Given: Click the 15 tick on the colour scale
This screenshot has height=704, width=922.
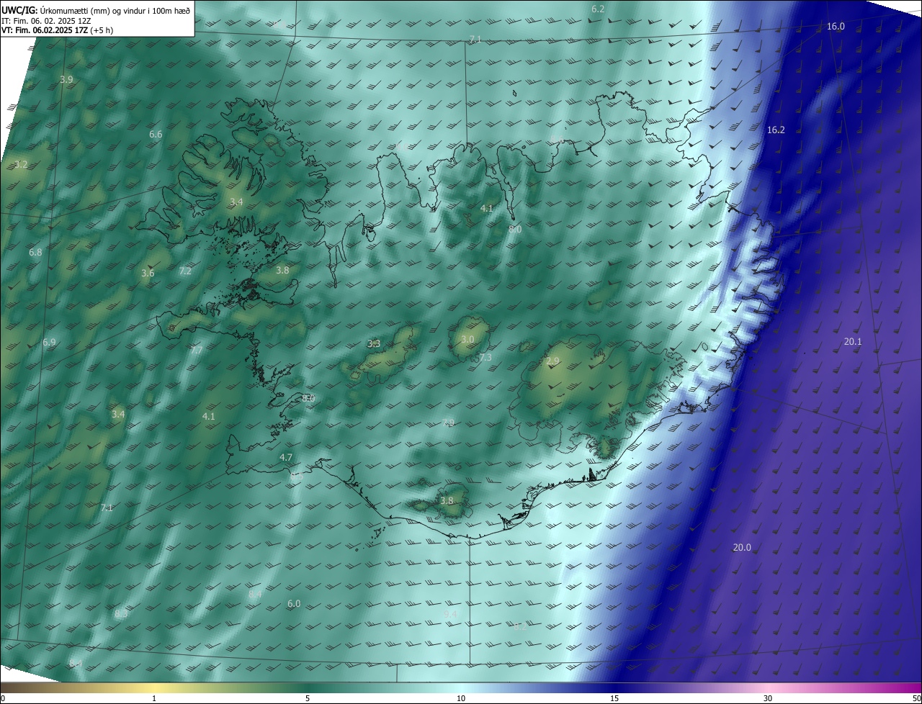Looking at the screenshot, I should (x=614, y=698).
